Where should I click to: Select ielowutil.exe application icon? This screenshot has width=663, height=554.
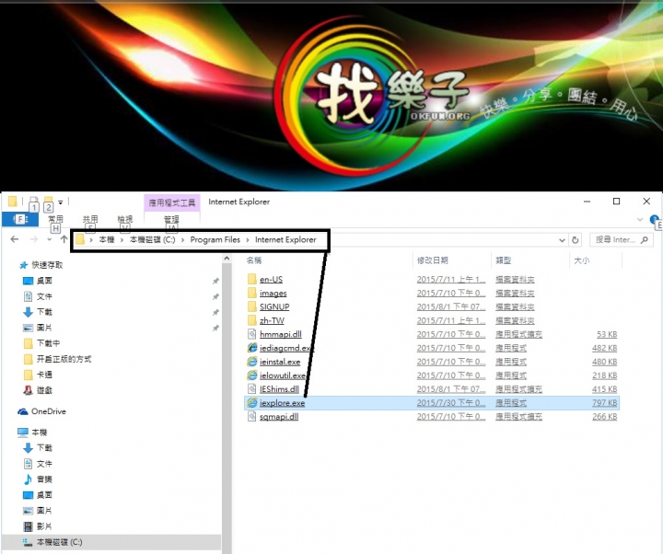click(252, 375)
